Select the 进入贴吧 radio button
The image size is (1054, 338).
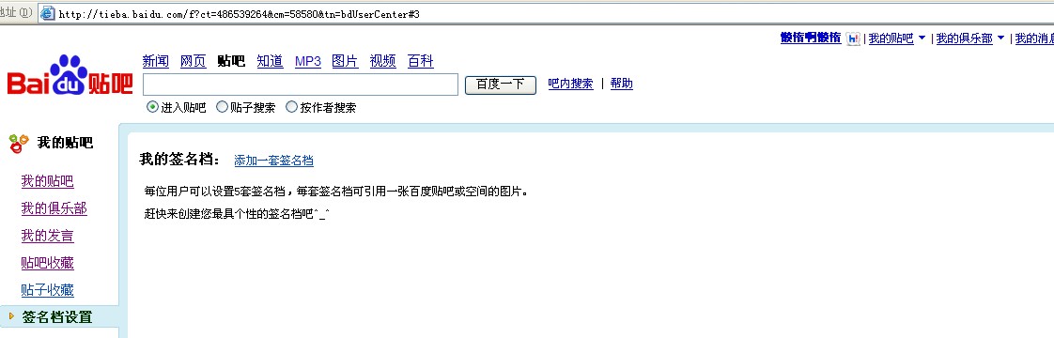point(152,107)
